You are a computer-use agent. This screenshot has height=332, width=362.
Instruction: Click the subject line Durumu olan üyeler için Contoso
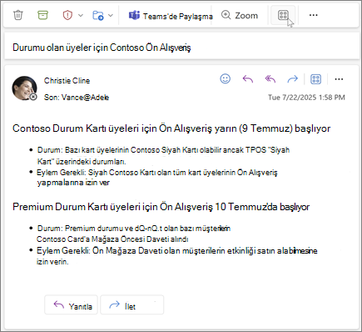pos(102,48)
